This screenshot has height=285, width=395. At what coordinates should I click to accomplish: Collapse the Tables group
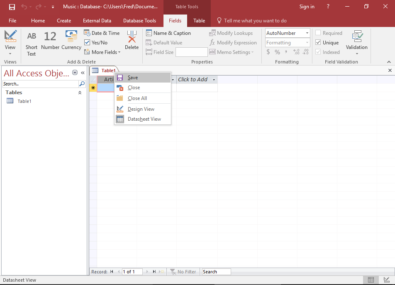tap(80, 93)
